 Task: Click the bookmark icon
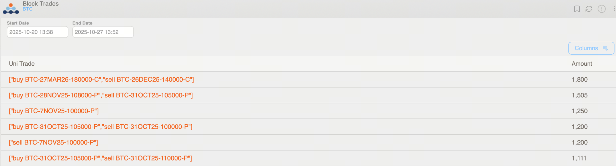click(577, 9)
